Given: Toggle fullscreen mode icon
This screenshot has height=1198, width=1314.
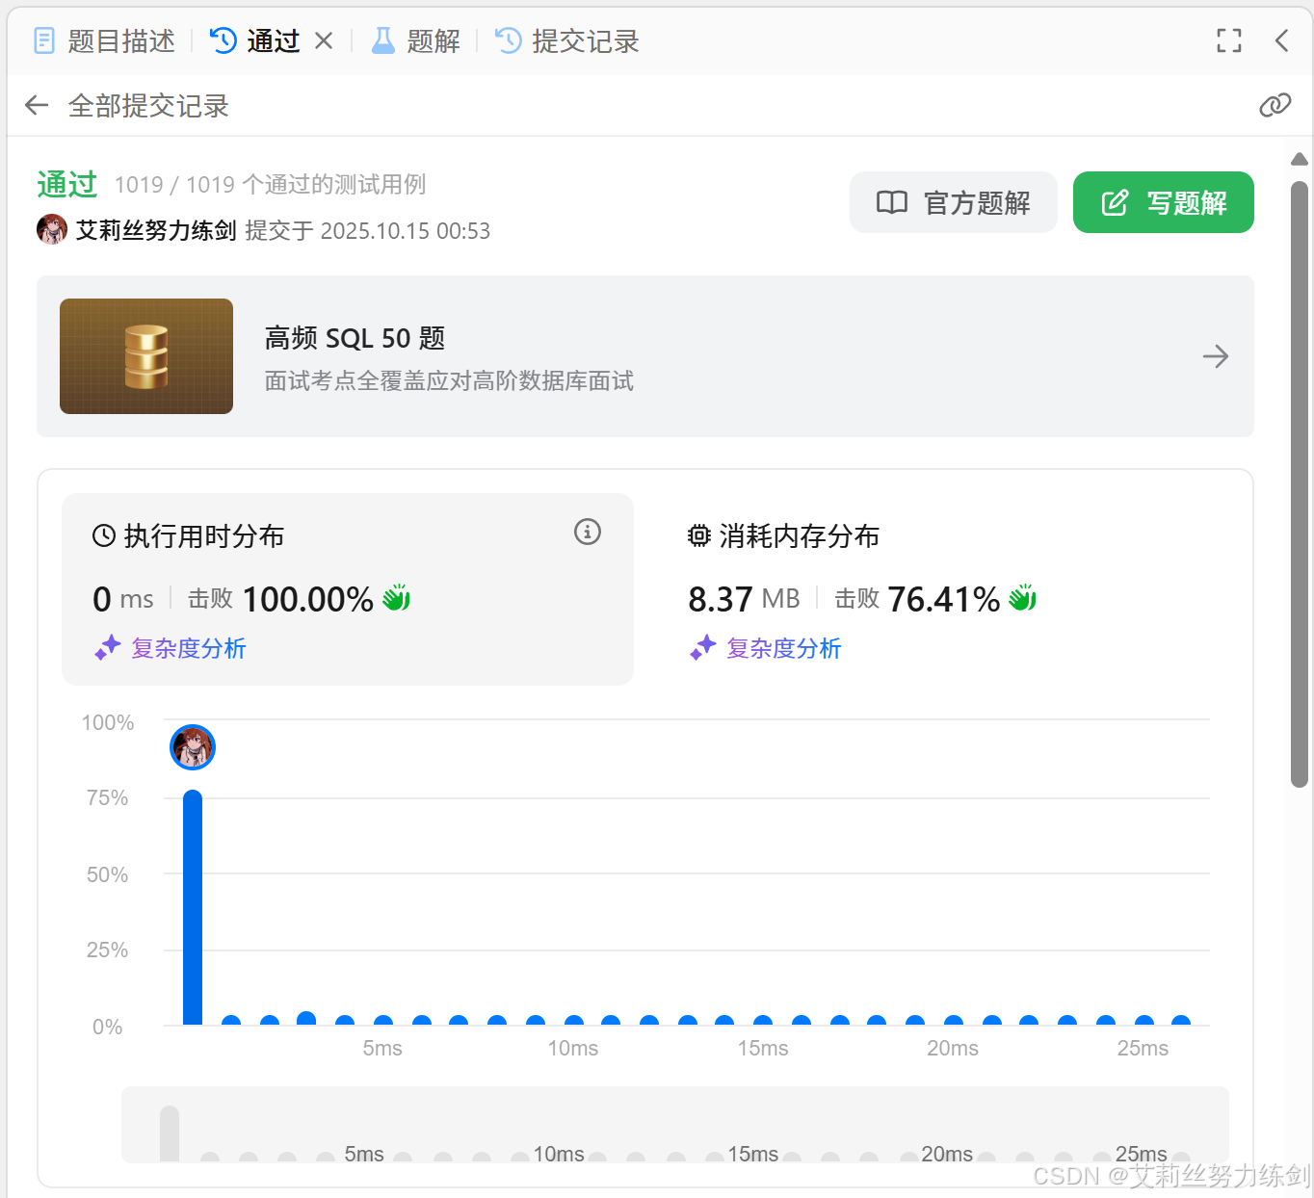Looking at the screenshot, I should 1229,40.
